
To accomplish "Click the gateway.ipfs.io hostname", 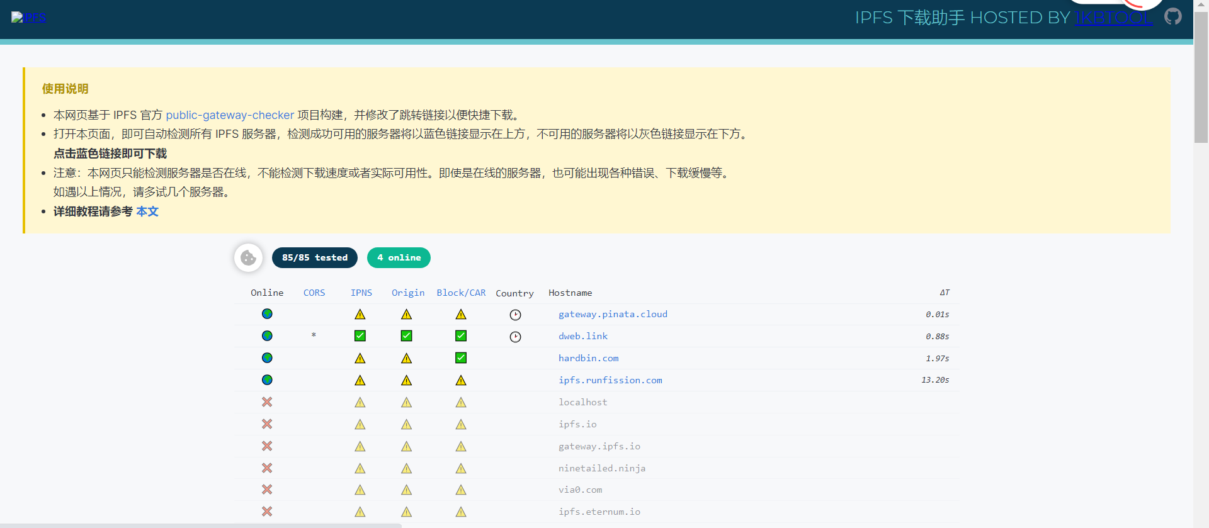I will 599,446.
